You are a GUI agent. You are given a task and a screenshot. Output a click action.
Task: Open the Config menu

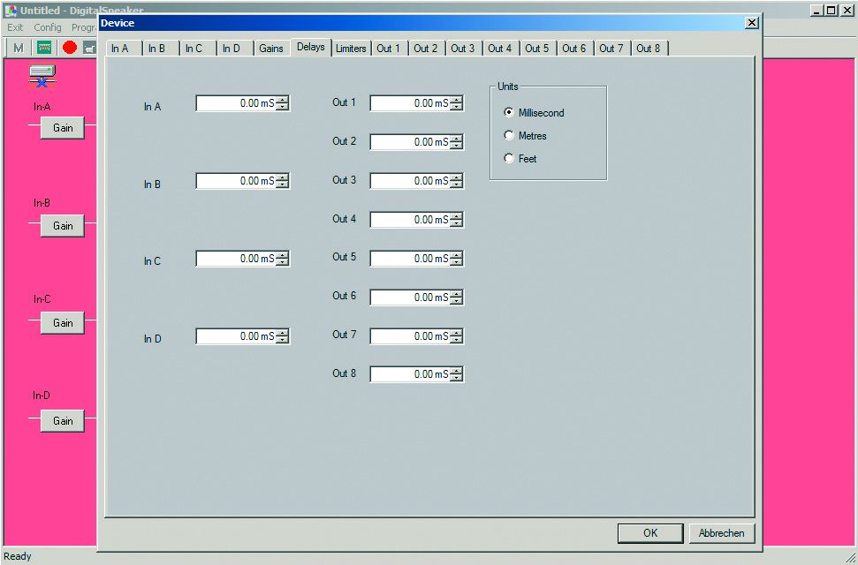tap(48, 26)
